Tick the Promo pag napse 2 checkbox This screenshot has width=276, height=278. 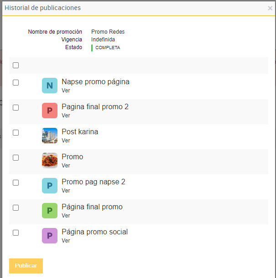[16, 182]
